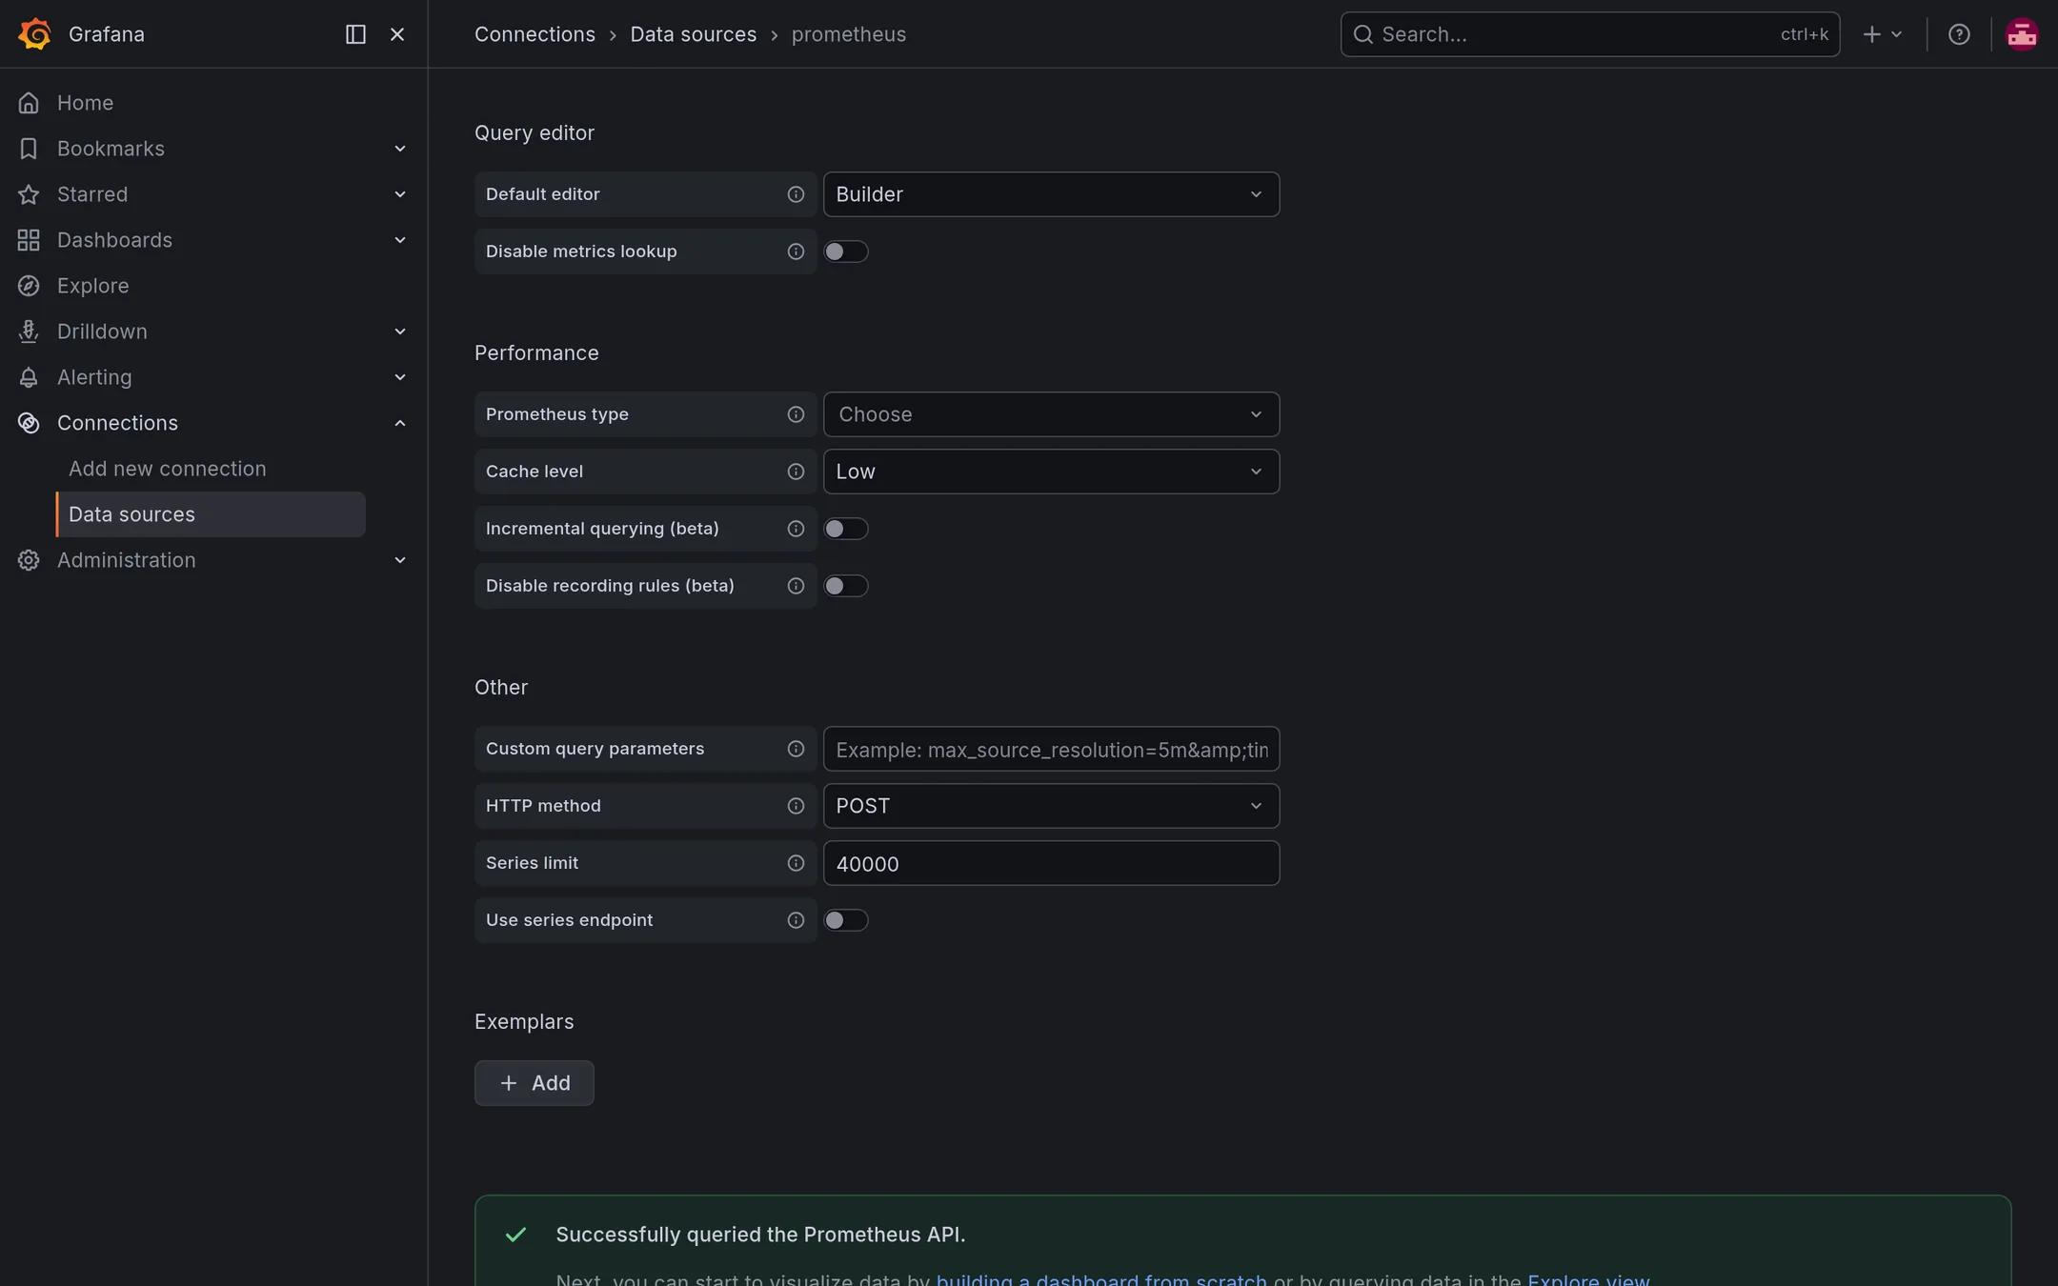Click the Custom query parameters field
The image size is (2058, 1286).
tap(1051, 749)
